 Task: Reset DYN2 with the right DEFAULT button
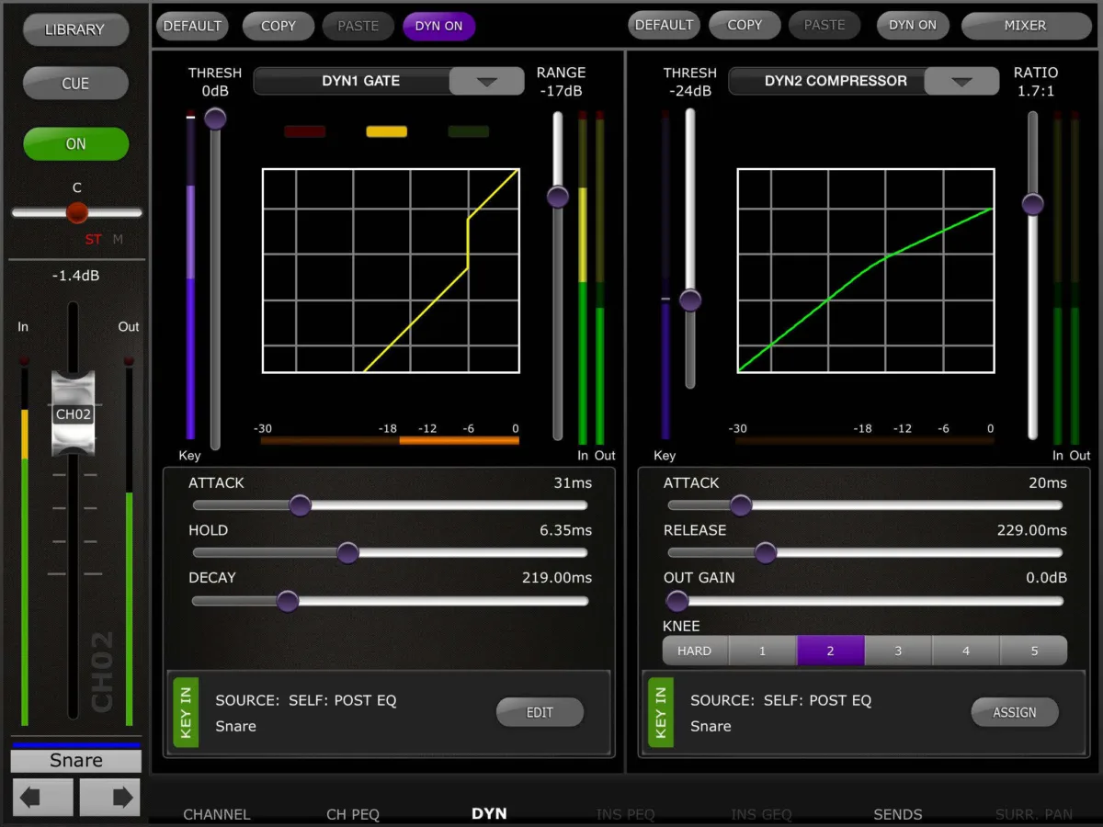[x=664, y=26]
